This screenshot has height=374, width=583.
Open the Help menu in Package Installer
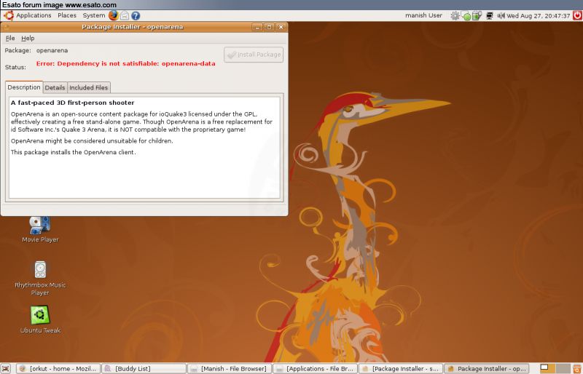point(28,39)
